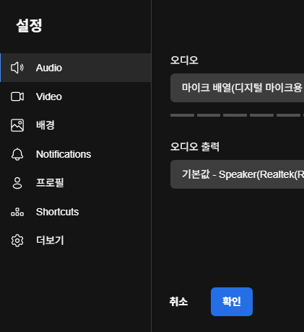Viewport: 304px width, 332px height.
Task: Select the 배경 settings tab
Action: coord(76,125)
